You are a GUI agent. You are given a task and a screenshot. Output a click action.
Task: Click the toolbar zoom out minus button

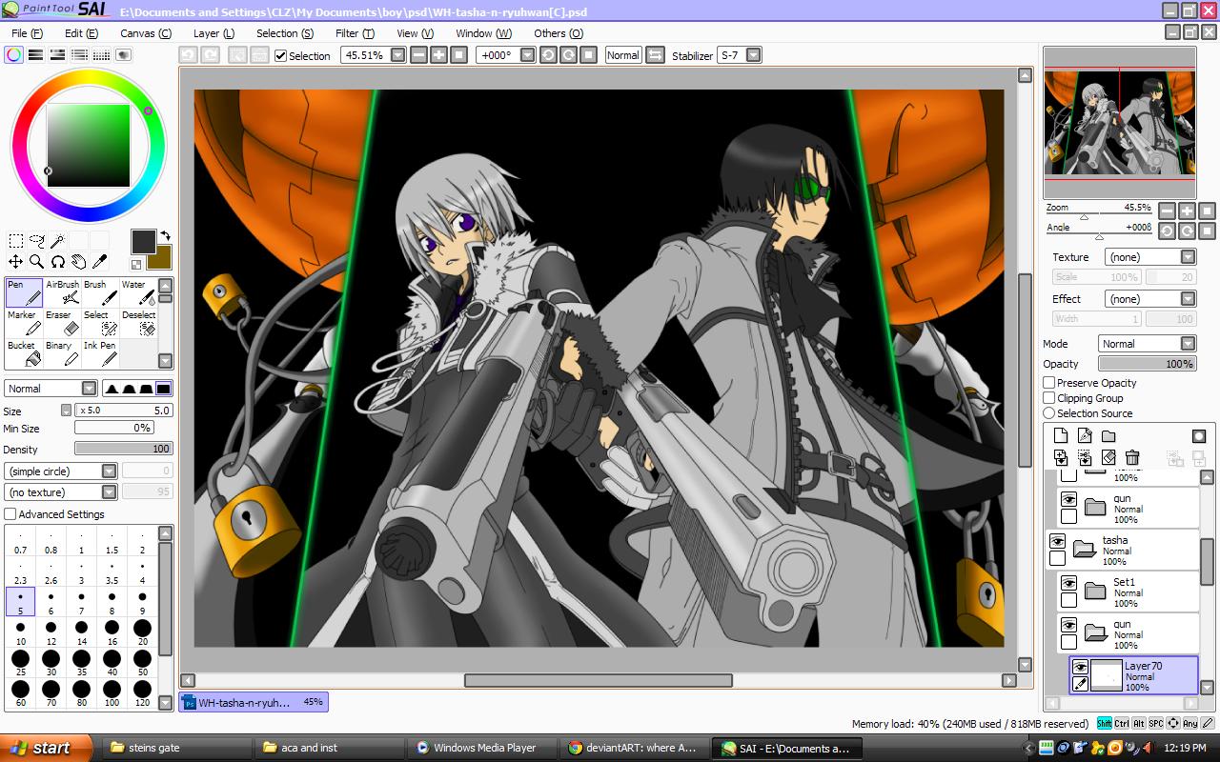tap(418, 55)
